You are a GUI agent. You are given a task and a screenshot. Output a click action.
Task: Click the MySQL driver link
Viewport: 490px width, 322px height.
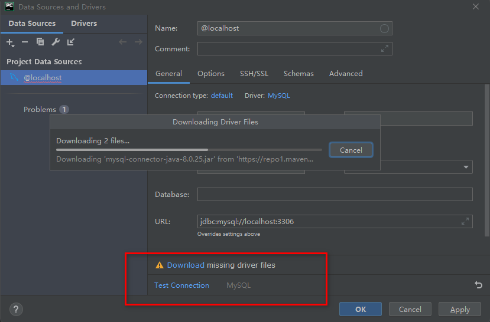tap(279, 96)
